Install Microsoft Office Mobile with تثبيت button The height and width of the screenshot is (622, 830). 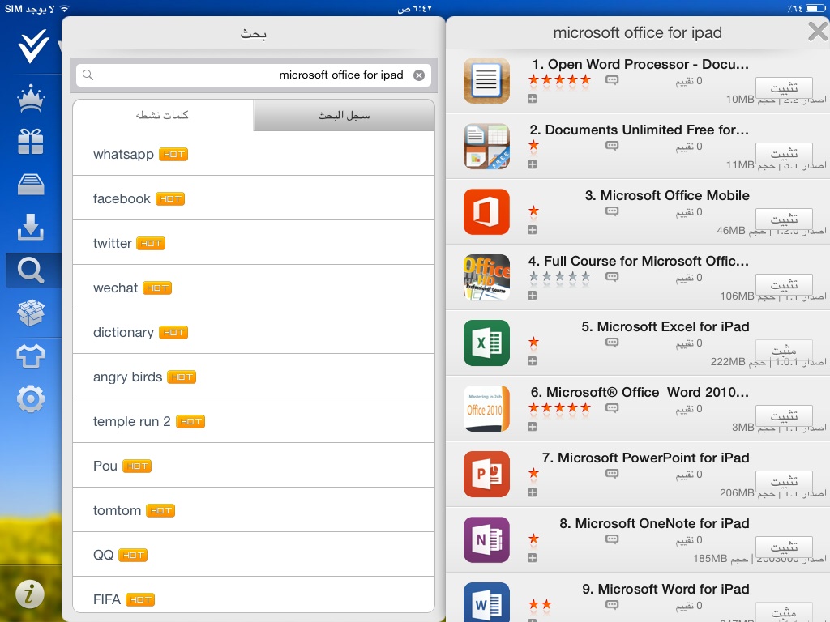pyautogui.click(x=784, y=219)
